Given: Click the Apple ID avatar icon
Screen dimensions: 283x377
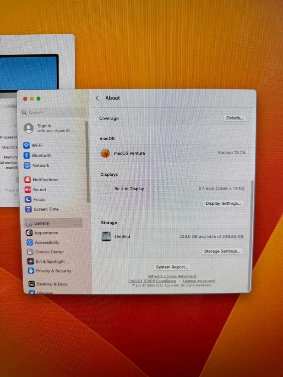Looking at the screenshot, I should point(29,128).
